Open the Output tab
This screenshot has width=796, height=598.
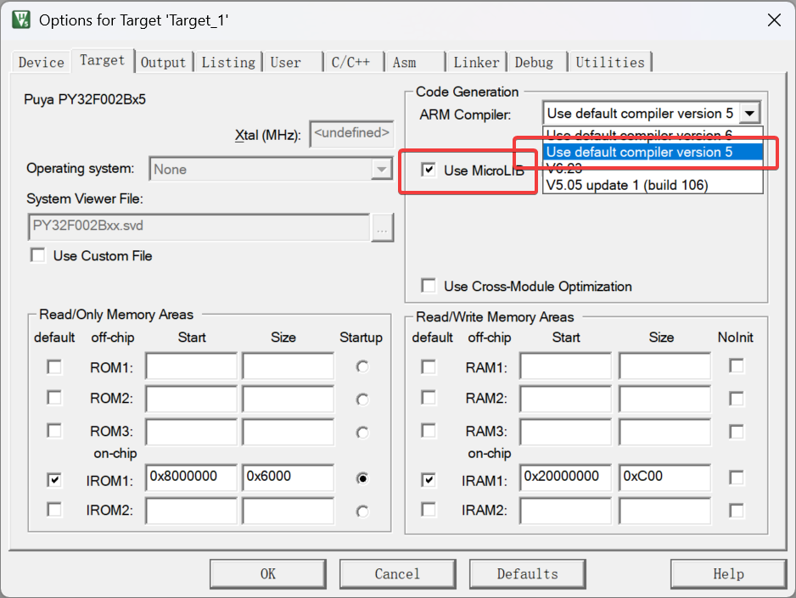coord(163,63)
